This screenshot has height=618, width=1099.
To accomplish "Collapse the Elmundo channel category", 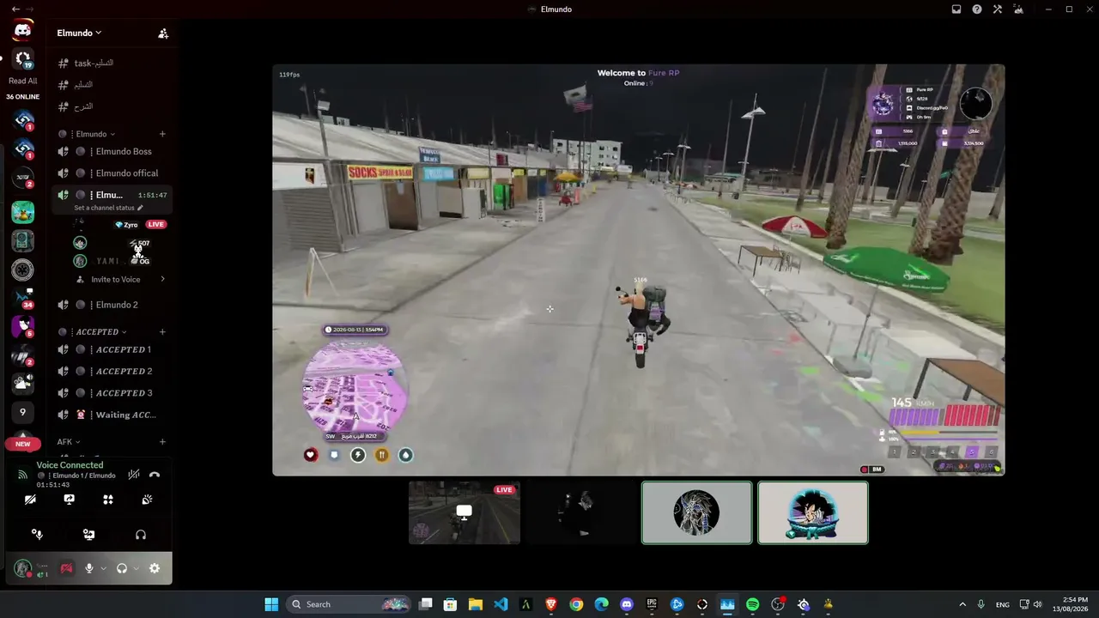I will coord(94,134).
